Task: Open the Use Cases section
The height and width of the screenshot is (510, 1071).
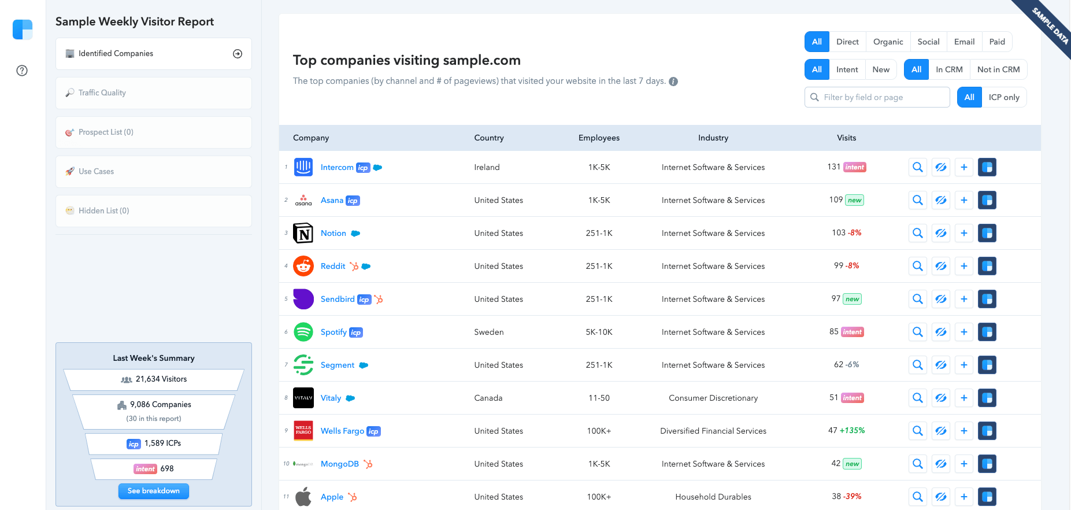Action: (x=154, y=172)
